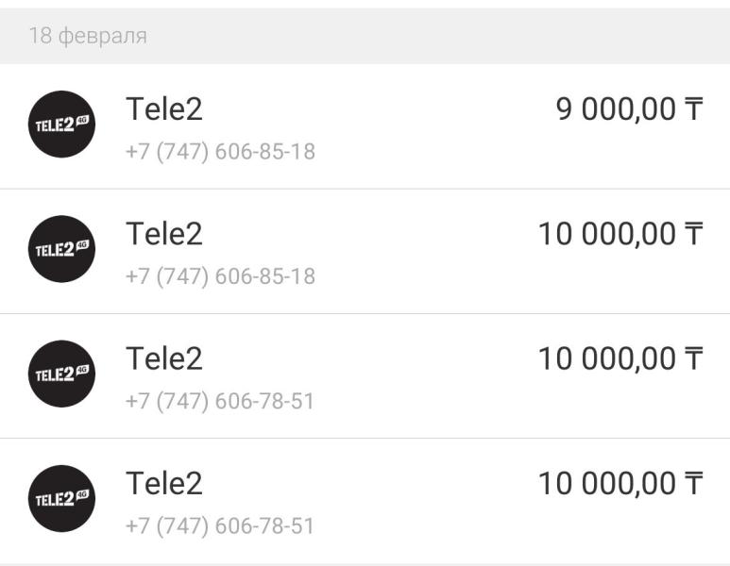Select the 9 000,00 ₸ amount
The image size is (730, 566).
(629, 109)
